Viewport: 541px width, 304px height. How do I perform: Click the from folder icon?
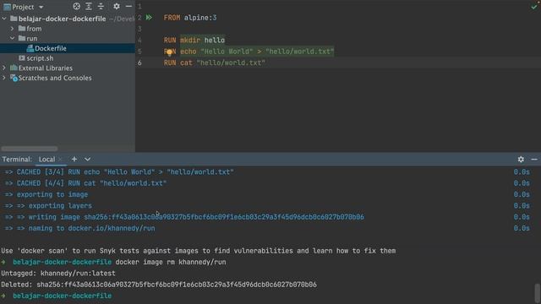click(22, 28)
